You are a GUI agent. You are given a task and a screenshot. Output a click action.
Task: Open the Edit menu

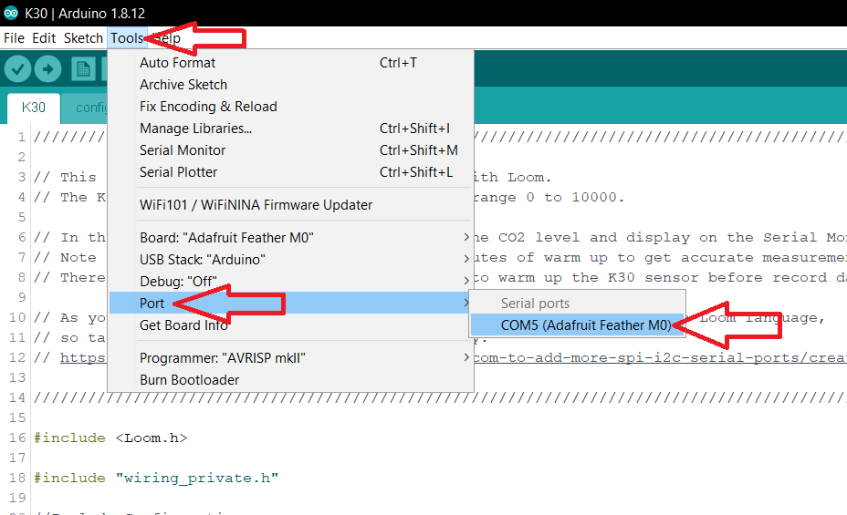(44, 38)
